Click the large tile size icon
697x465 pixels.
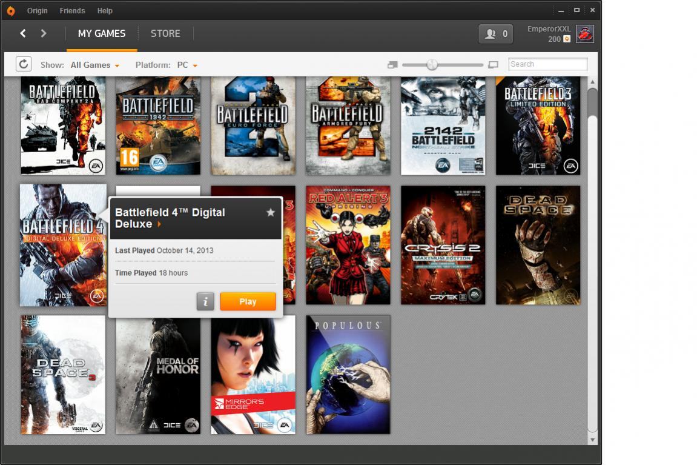click(x=493, y=65)
